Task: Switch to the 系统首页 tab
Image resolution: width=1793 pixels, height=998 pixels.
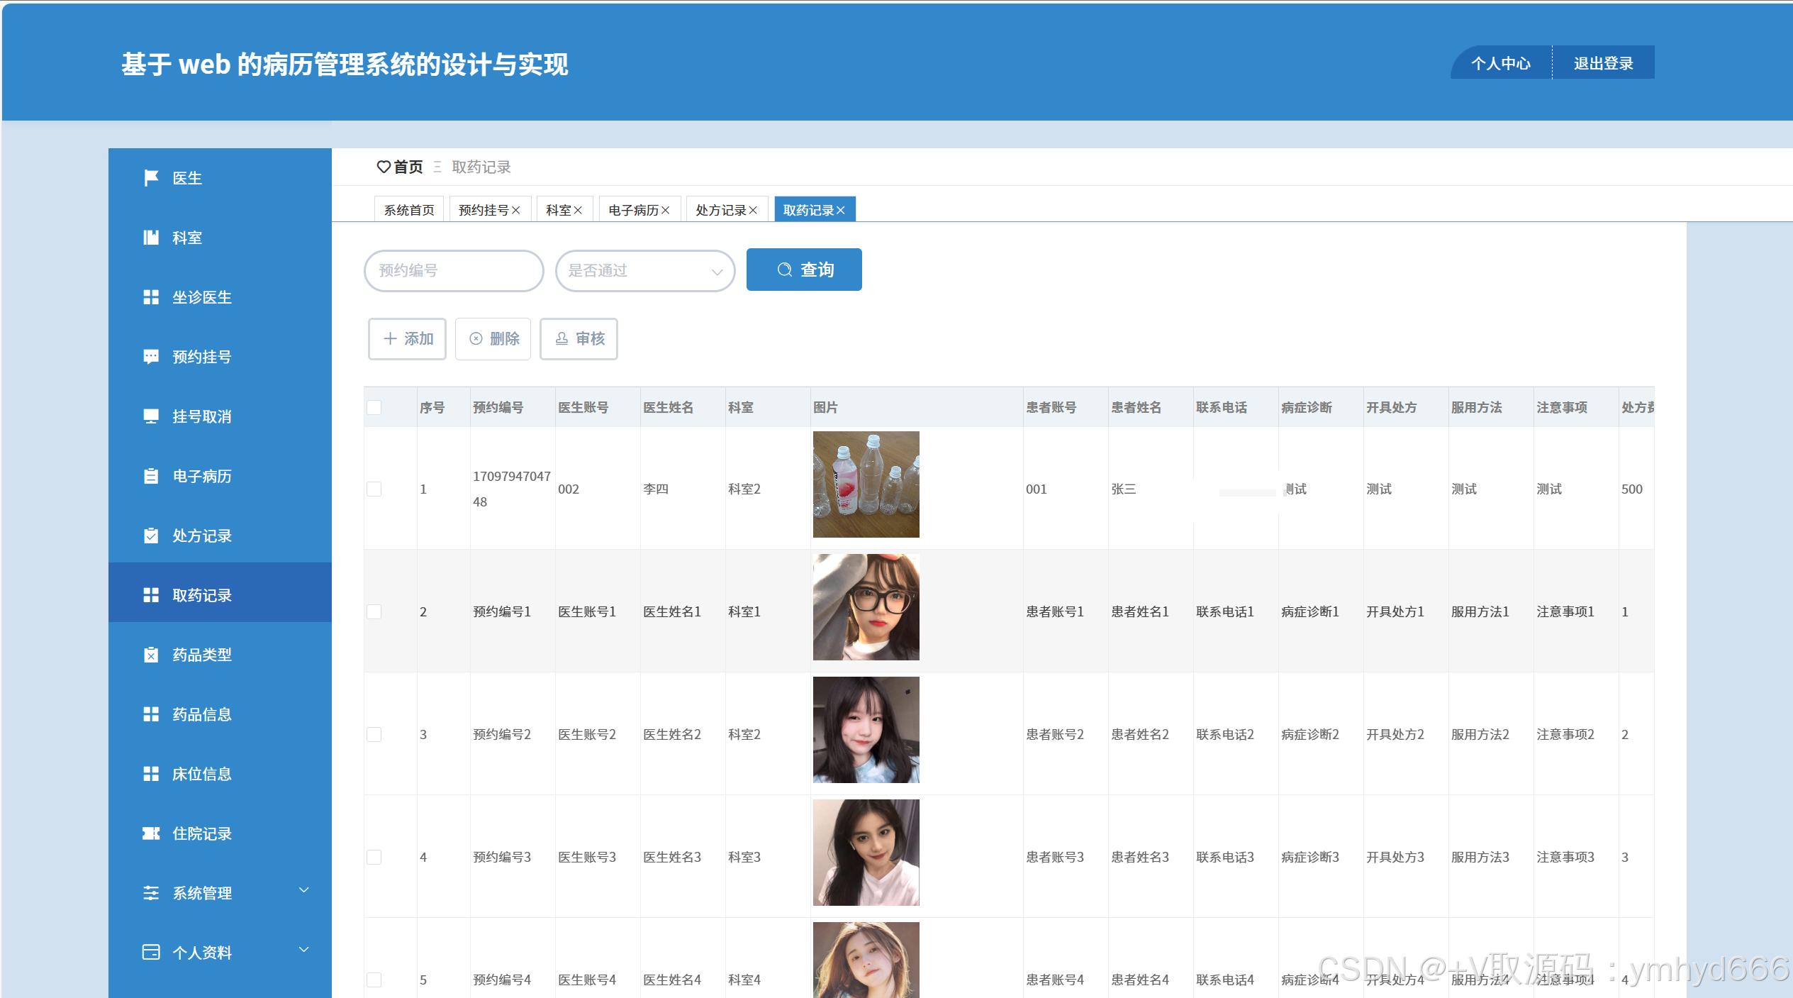Action: tap(409, 211)
